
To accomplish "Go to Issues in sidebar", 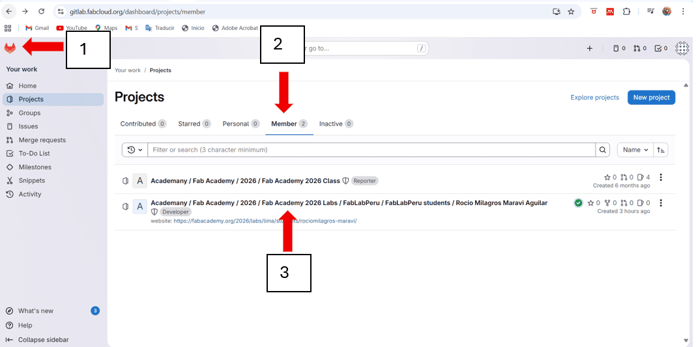I will point(53,126).
